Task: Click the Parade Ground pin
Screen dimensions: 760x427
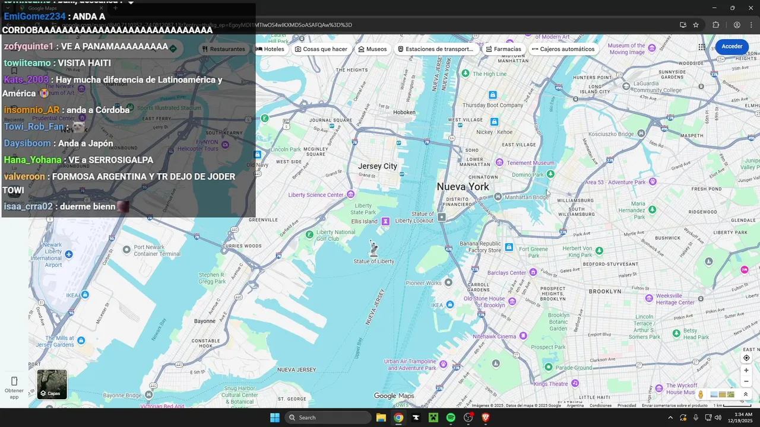Action: coord(547,367)
